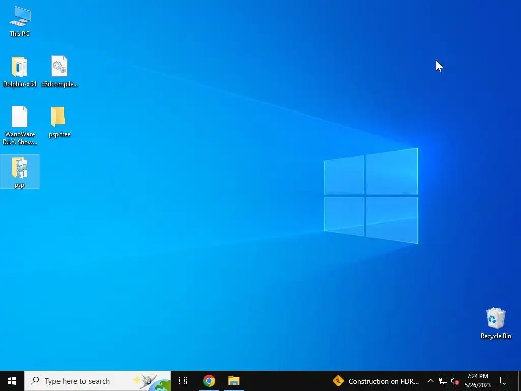
Task: Open the Construction on FDR news widget
Action: 376,381
